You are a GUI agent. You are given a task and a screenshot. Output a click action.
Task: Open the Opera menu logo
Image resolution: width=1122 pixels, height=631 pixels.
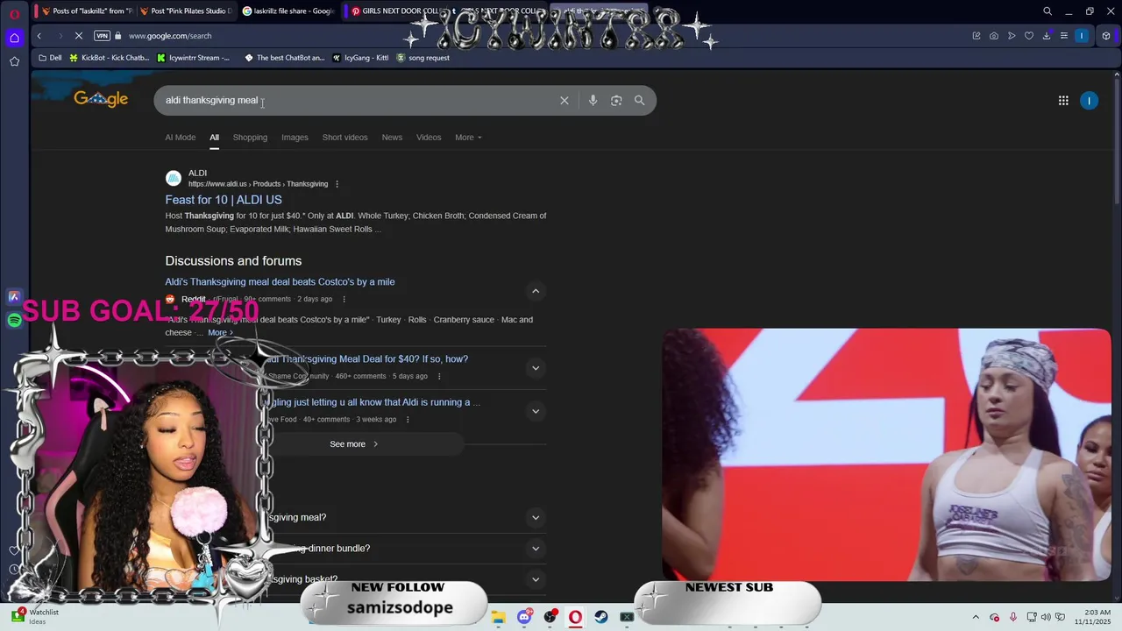pyautogui.click(x=14, y=13)
